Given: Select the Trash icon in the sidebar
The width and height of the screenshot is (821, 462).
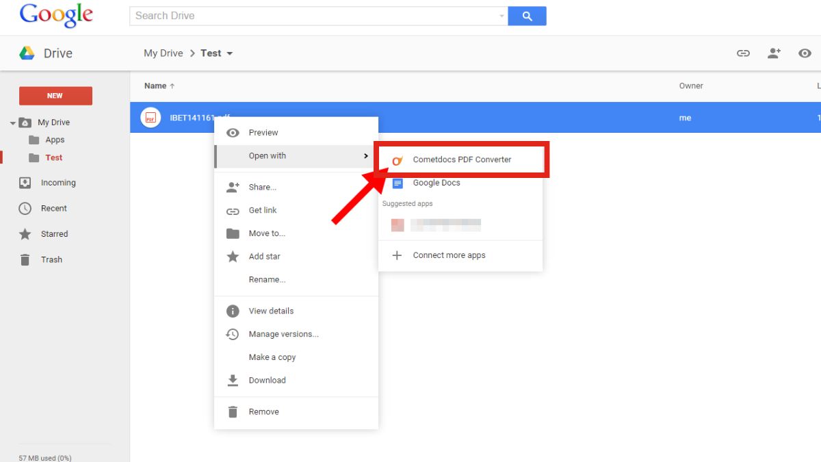Looking at the screenshot, I should (27, 259).
